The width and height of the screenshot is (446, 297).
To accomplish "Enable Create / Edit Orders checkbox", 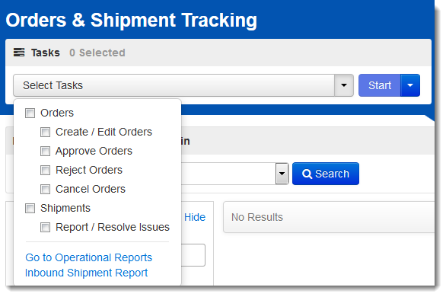I will (45, 132).
